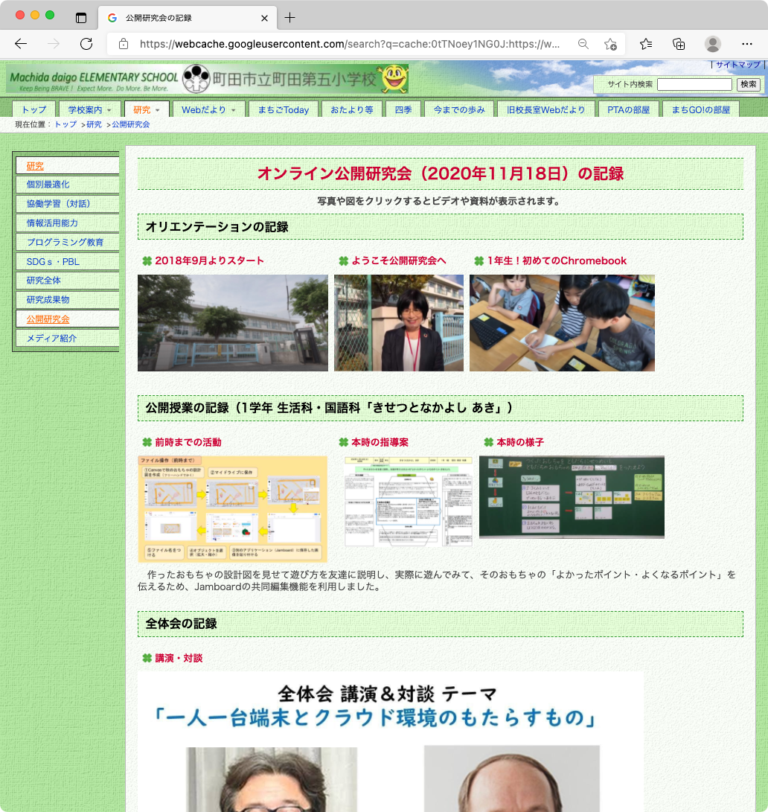Click the 講演・対談 caption text
This screenshot has width=768, height=812.
(x=179, y=658)
